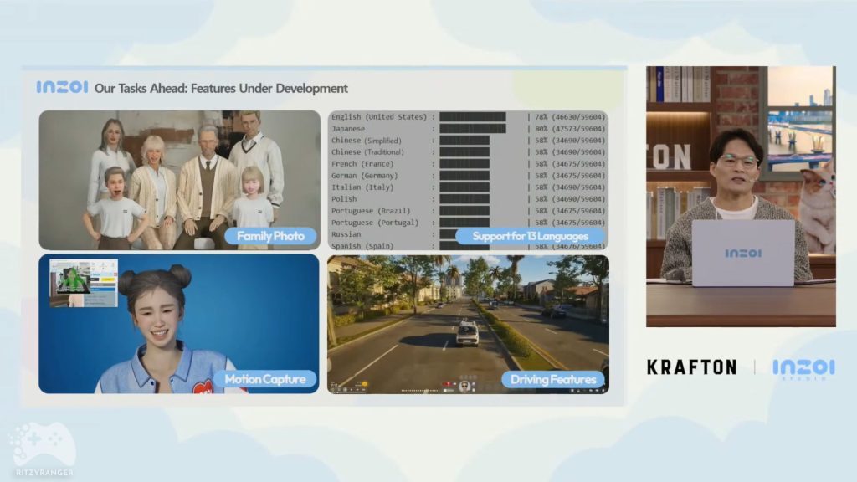Viewport: 857px width, 482px height.
Task: Select the 'Chinese (Simplified)' row
Action: [x=468, y=141]
